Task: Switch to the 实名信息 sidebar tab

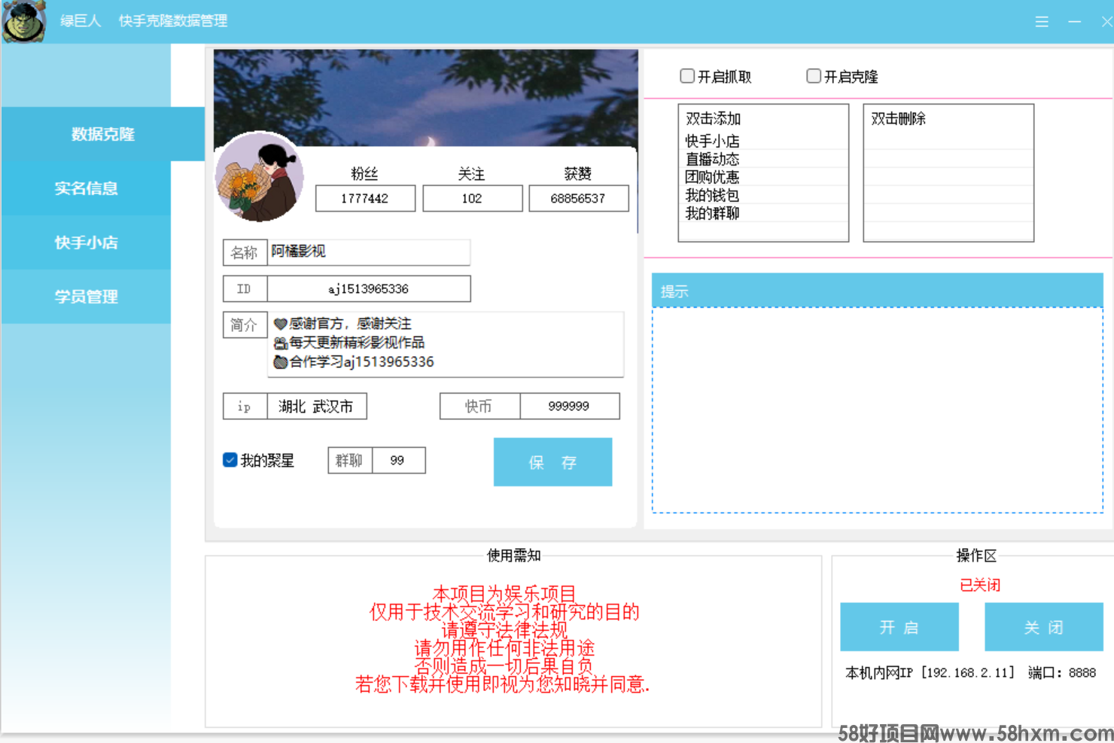Action: tap(86, 188)
